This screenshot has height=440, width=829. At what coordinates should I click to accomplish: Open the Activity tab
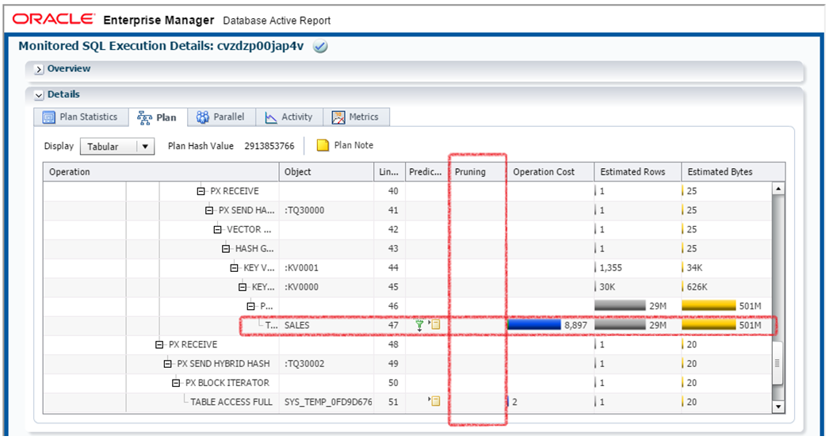pos(290,117)
